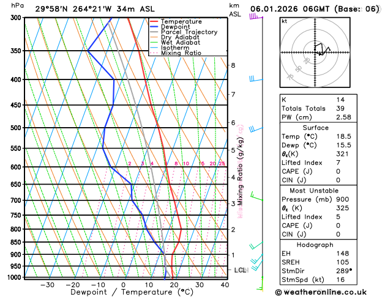Click the Surface theta-e value 321
Viewport: 385px width, 297px height.
(342, 154)
